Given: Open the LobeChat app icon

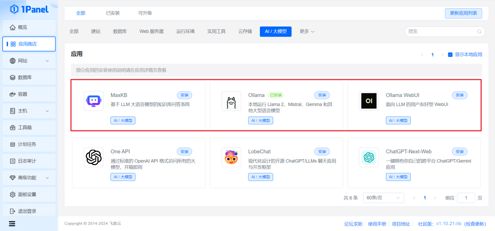Looking at the screenshot, I should [231, 157].
